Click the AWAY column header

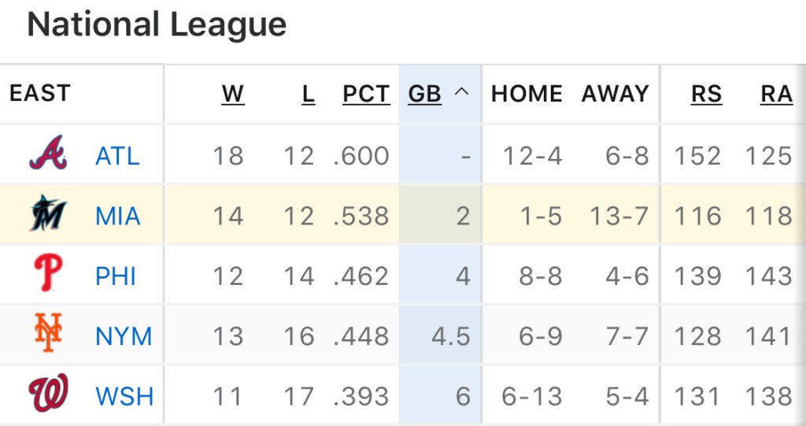[615, 94]
